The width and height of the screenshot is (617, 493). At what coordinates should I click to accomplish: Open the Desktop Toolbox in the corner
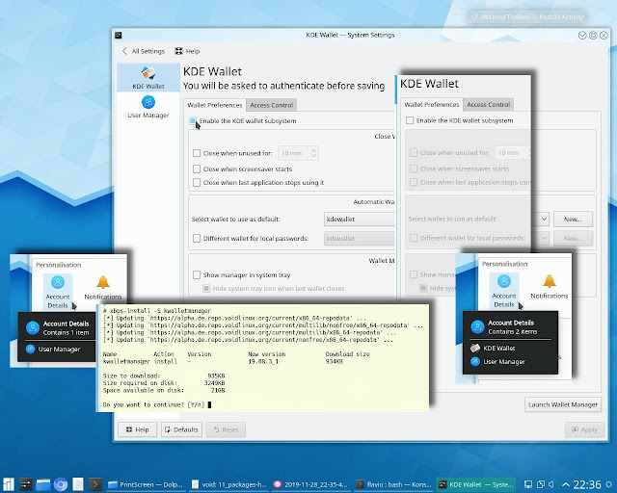pyautogui.click(x=527, y=17)
